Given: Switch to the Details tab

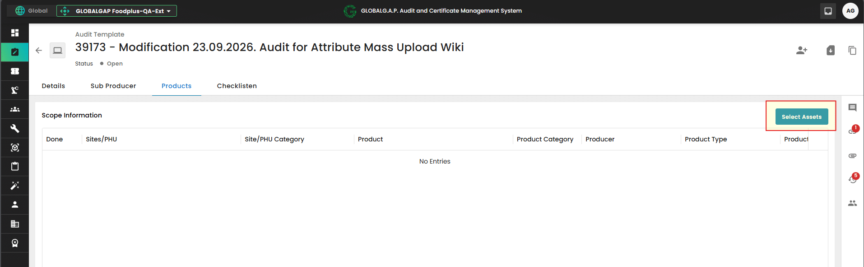Looking at the screenshot, I should (x=53, y=86).
